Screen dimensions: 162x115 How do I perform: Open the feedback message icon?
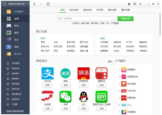[x=135, y=4]
